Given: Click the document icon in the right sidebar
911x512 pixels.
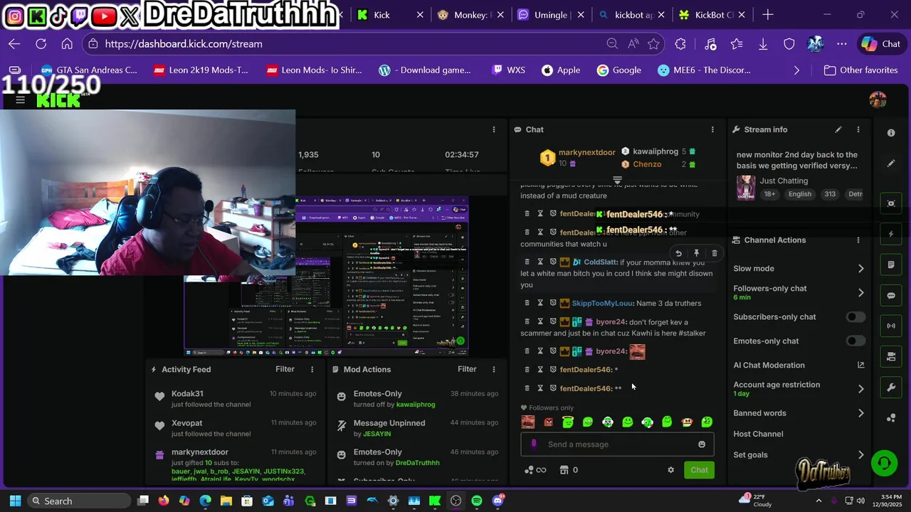Looking at the screenshot, I should tap(891, 265).
